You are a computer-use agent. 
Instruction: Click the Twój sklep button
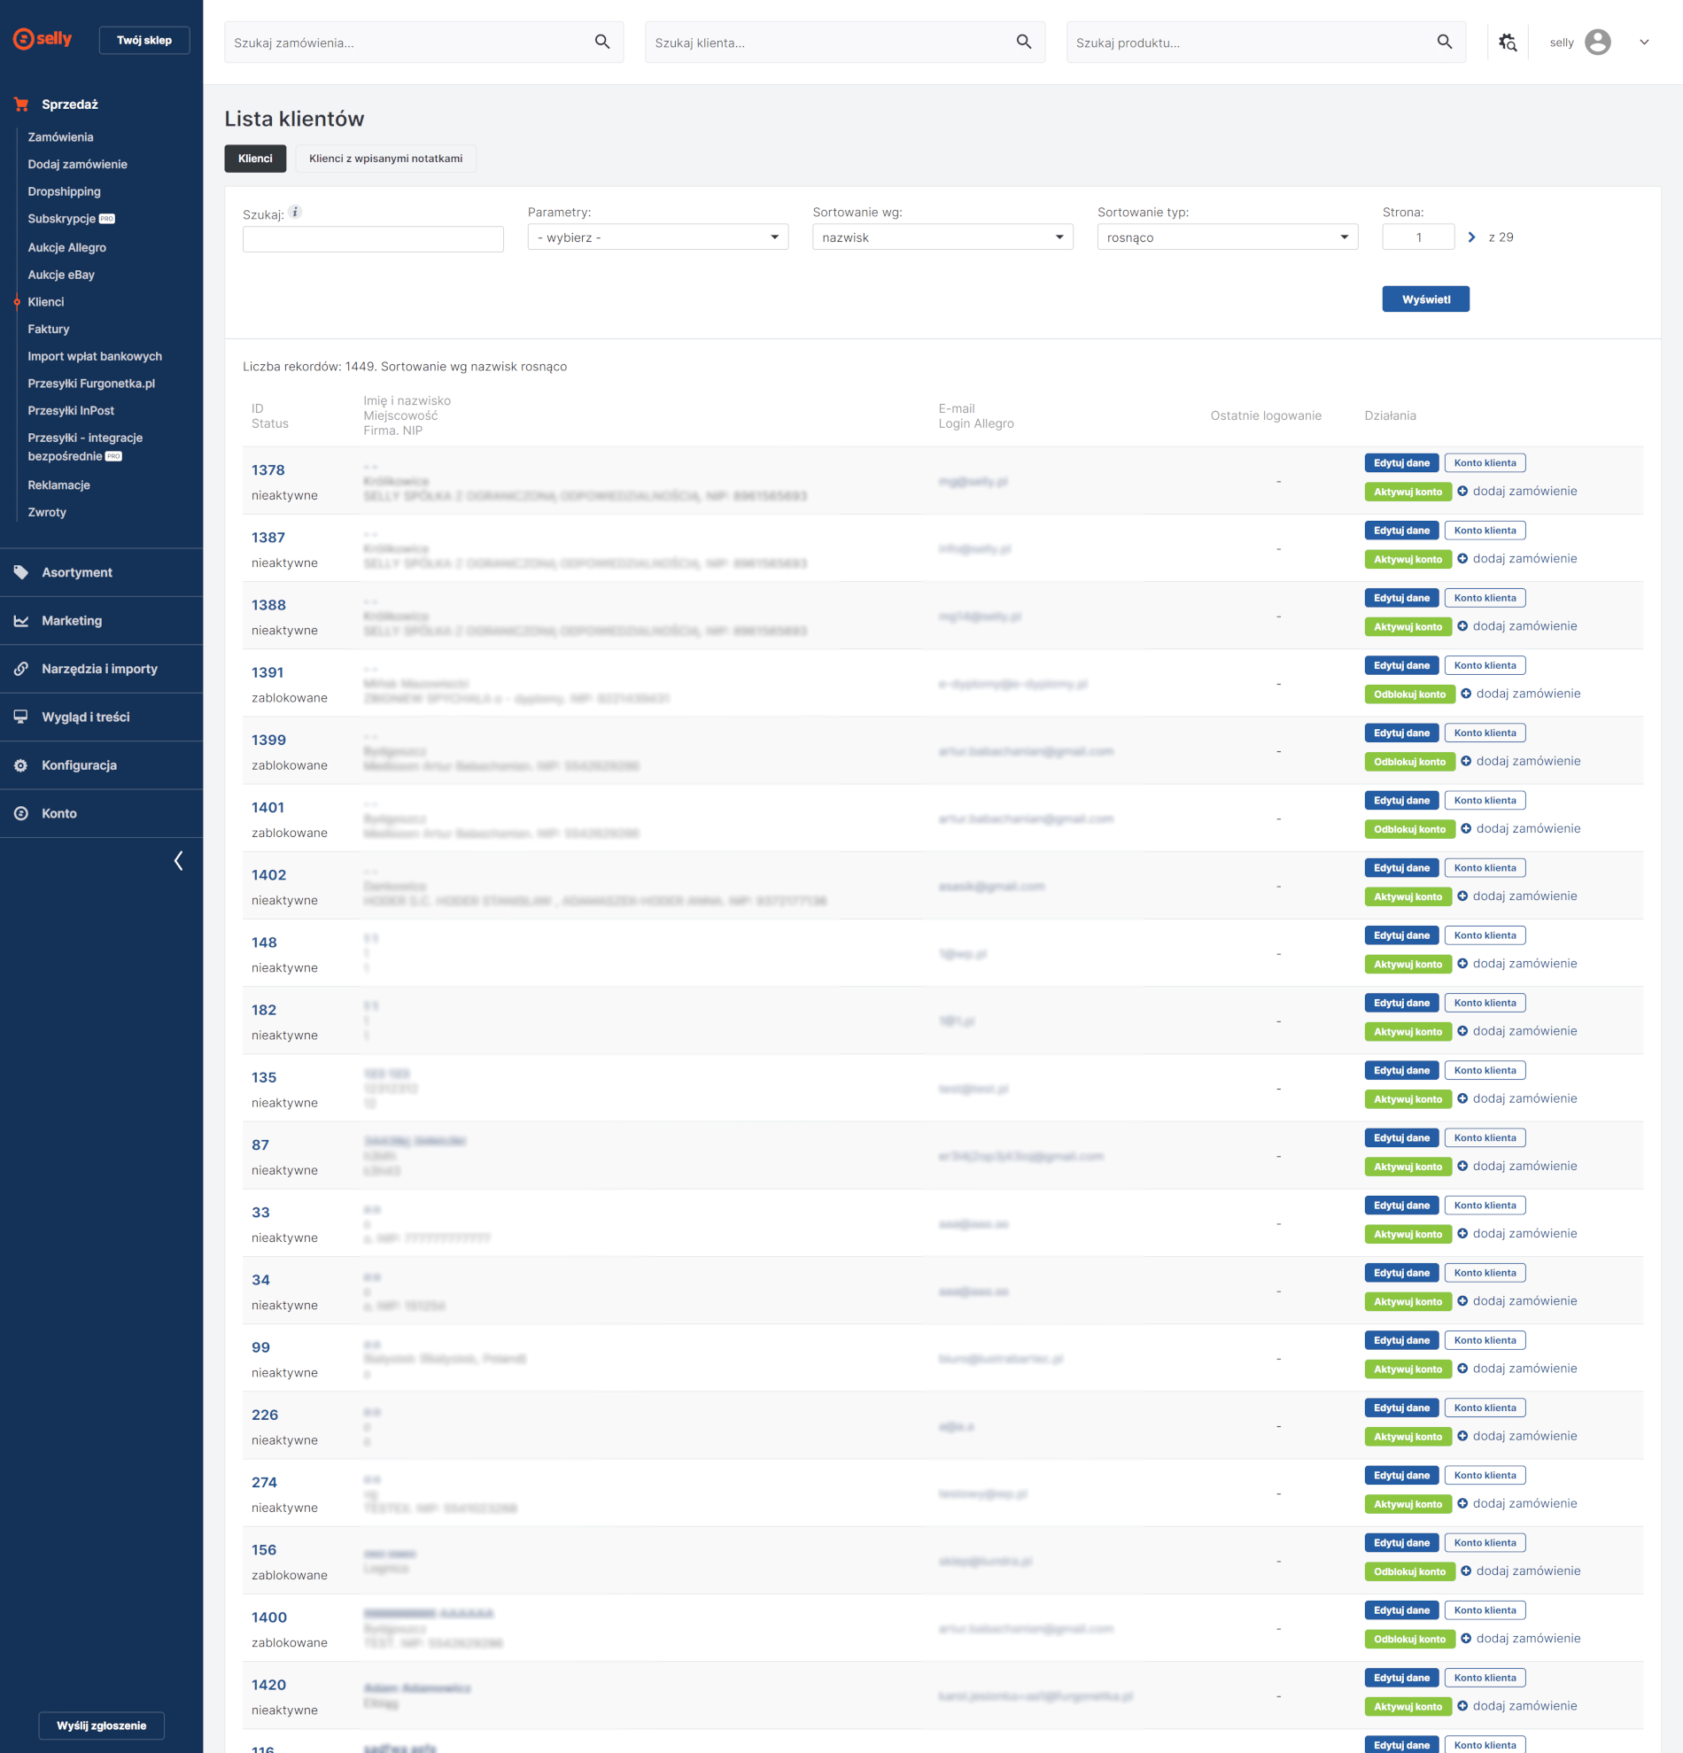coord(144,40)
